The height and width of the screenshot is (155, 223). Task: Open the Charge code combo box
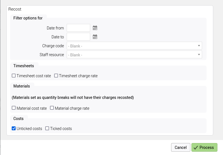131,46
